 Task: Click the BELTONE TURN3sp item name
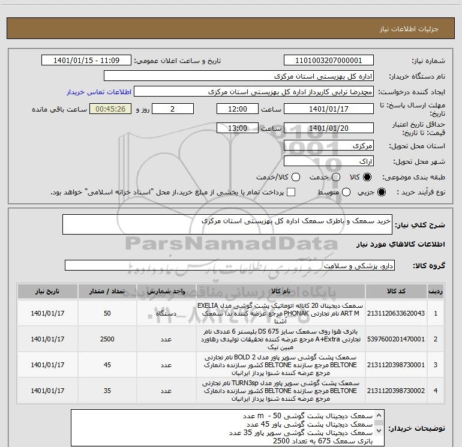point(281,391)
